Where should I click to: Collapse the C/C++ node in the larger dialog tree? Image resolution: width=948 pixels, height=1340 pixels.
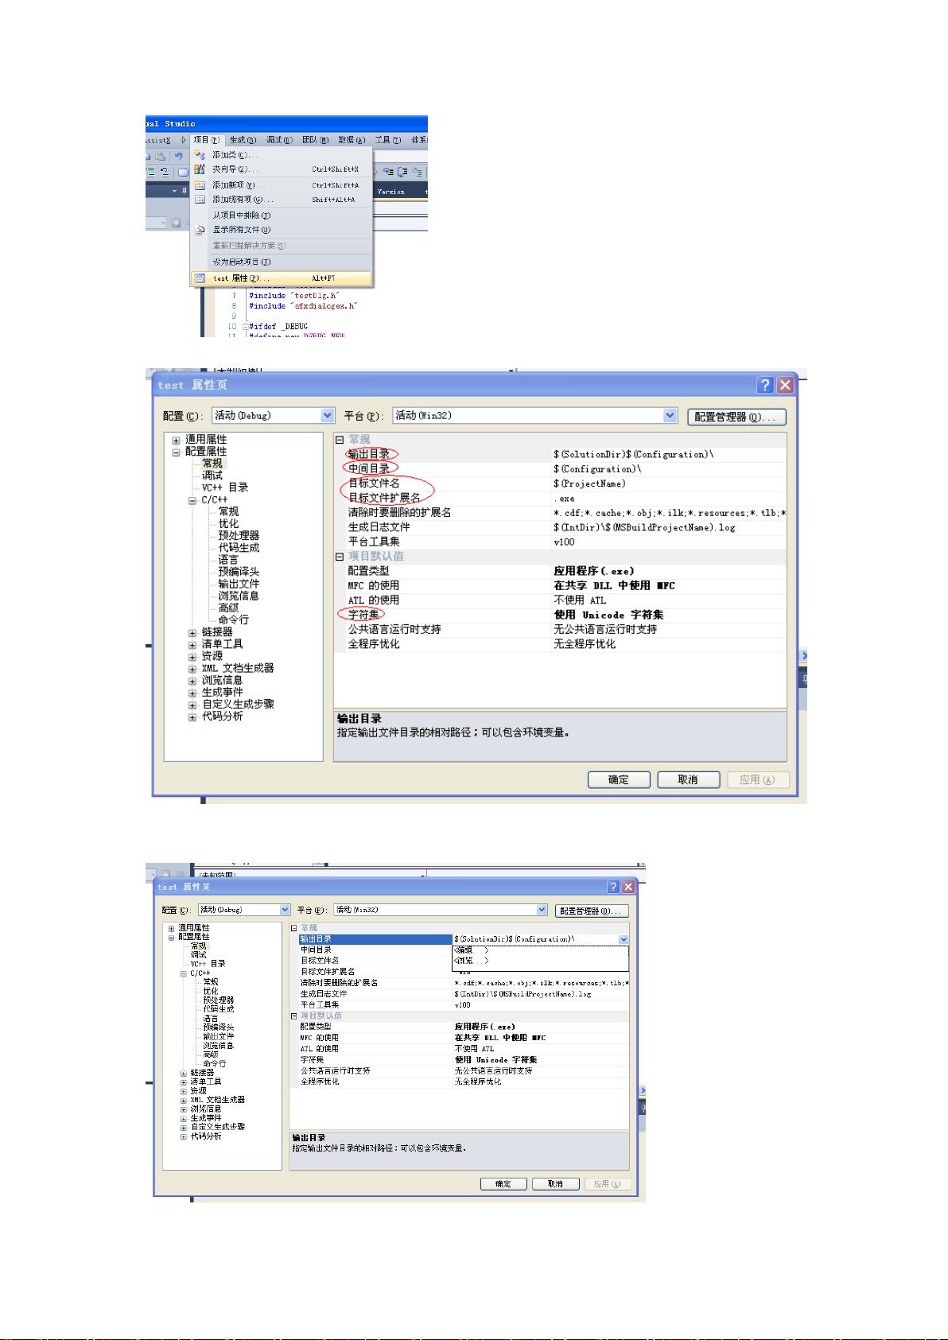[192, 500]
